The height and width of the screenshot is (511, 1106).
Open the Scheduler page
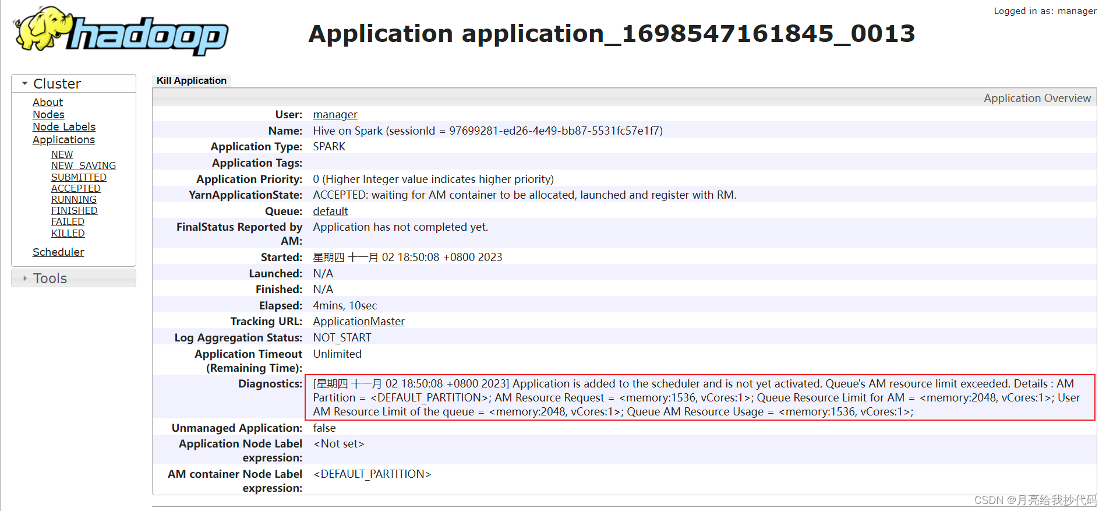(58, 252)
